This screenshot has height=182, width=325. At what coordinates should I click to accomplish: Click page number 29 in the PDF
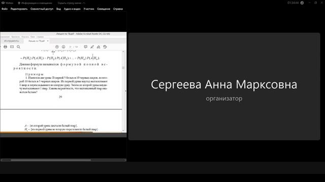point(60,97)
